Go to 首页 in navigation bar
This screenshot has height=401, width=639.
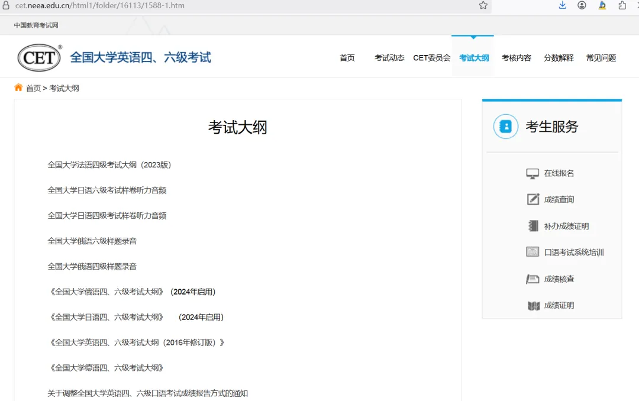(x=347, y=58)
